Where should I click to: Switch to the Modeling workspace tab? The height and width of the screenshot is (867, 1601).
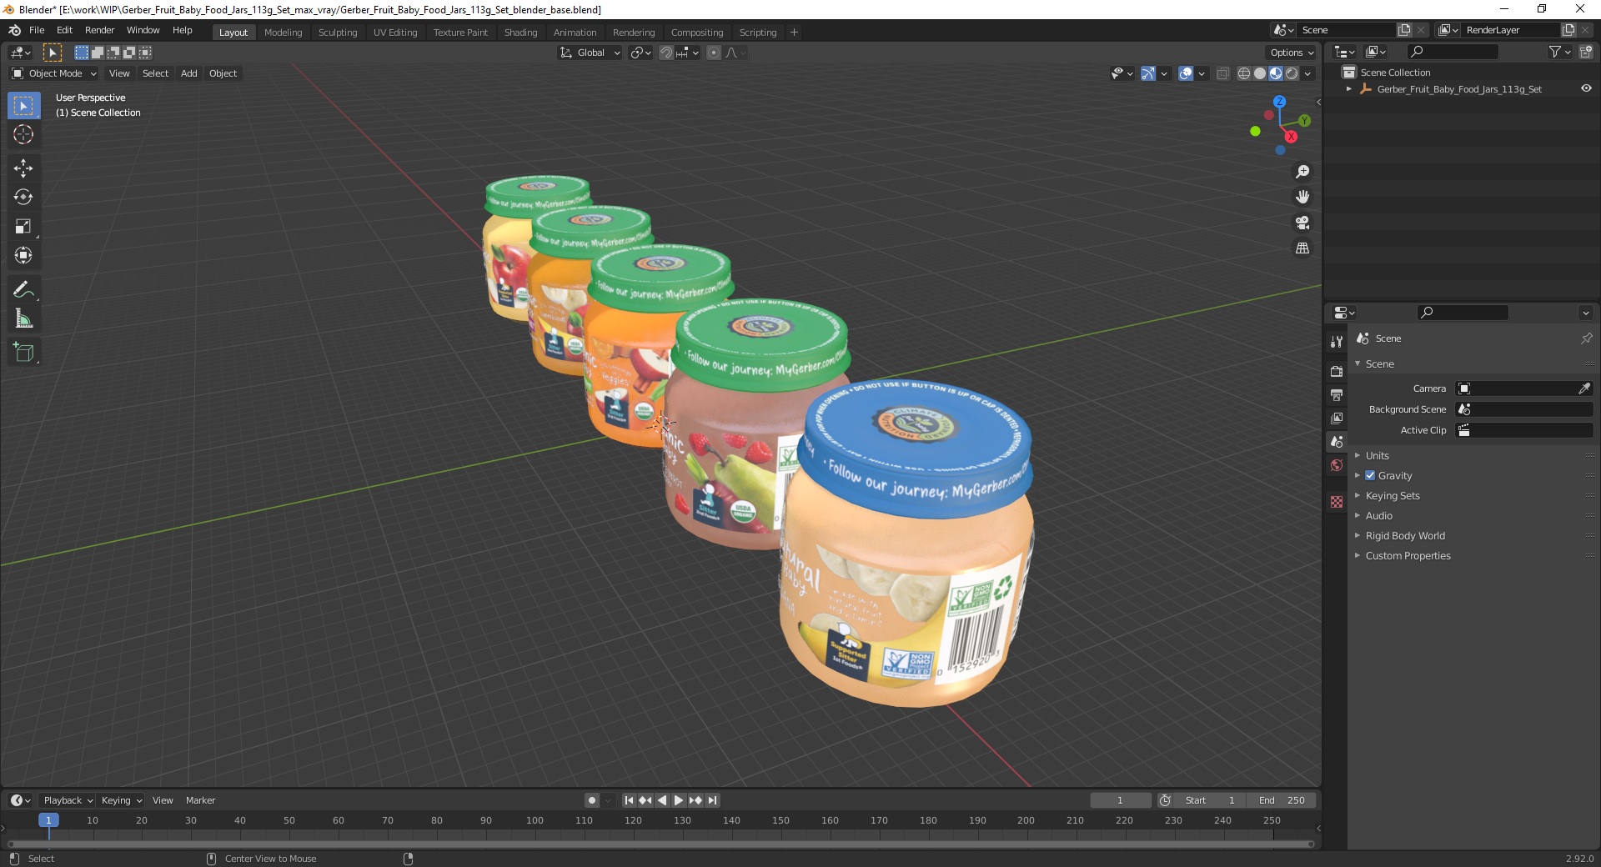pyautogui.click(x=284, y=33)
